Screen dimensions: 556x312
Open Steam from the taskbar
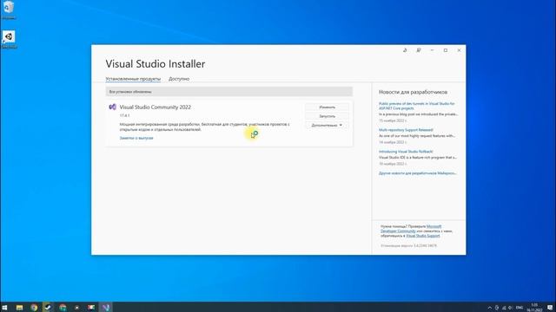point(48,308)
